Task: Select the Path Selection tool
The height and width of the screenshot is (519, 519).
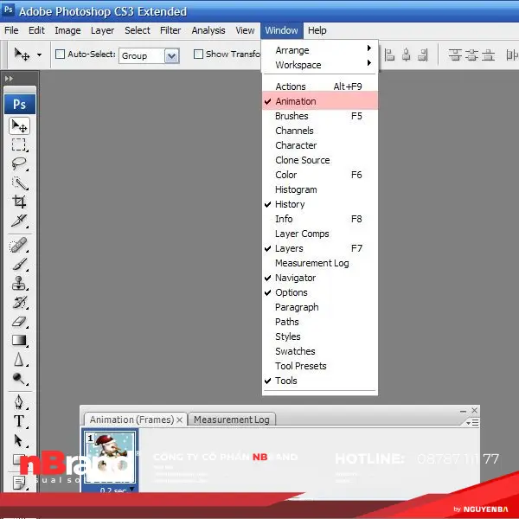Action: point(19,440)
